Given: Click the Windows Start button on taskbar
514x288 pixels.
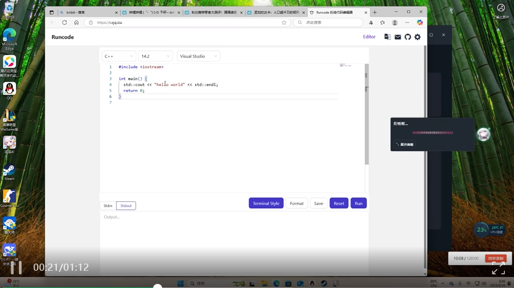Looking at the screenshot, I should pyautogui.click(x=180, y=283).
